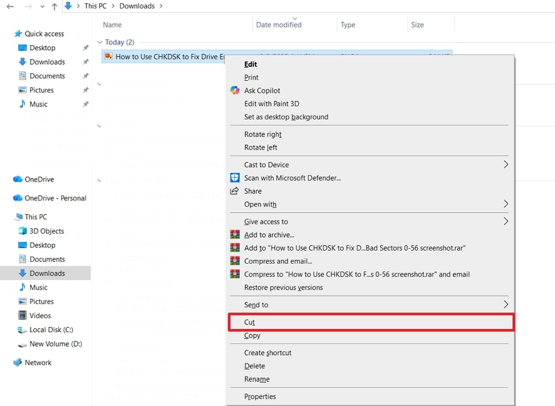Click the WinRAR icon beside Compress and email

click(x=235, y=261)
